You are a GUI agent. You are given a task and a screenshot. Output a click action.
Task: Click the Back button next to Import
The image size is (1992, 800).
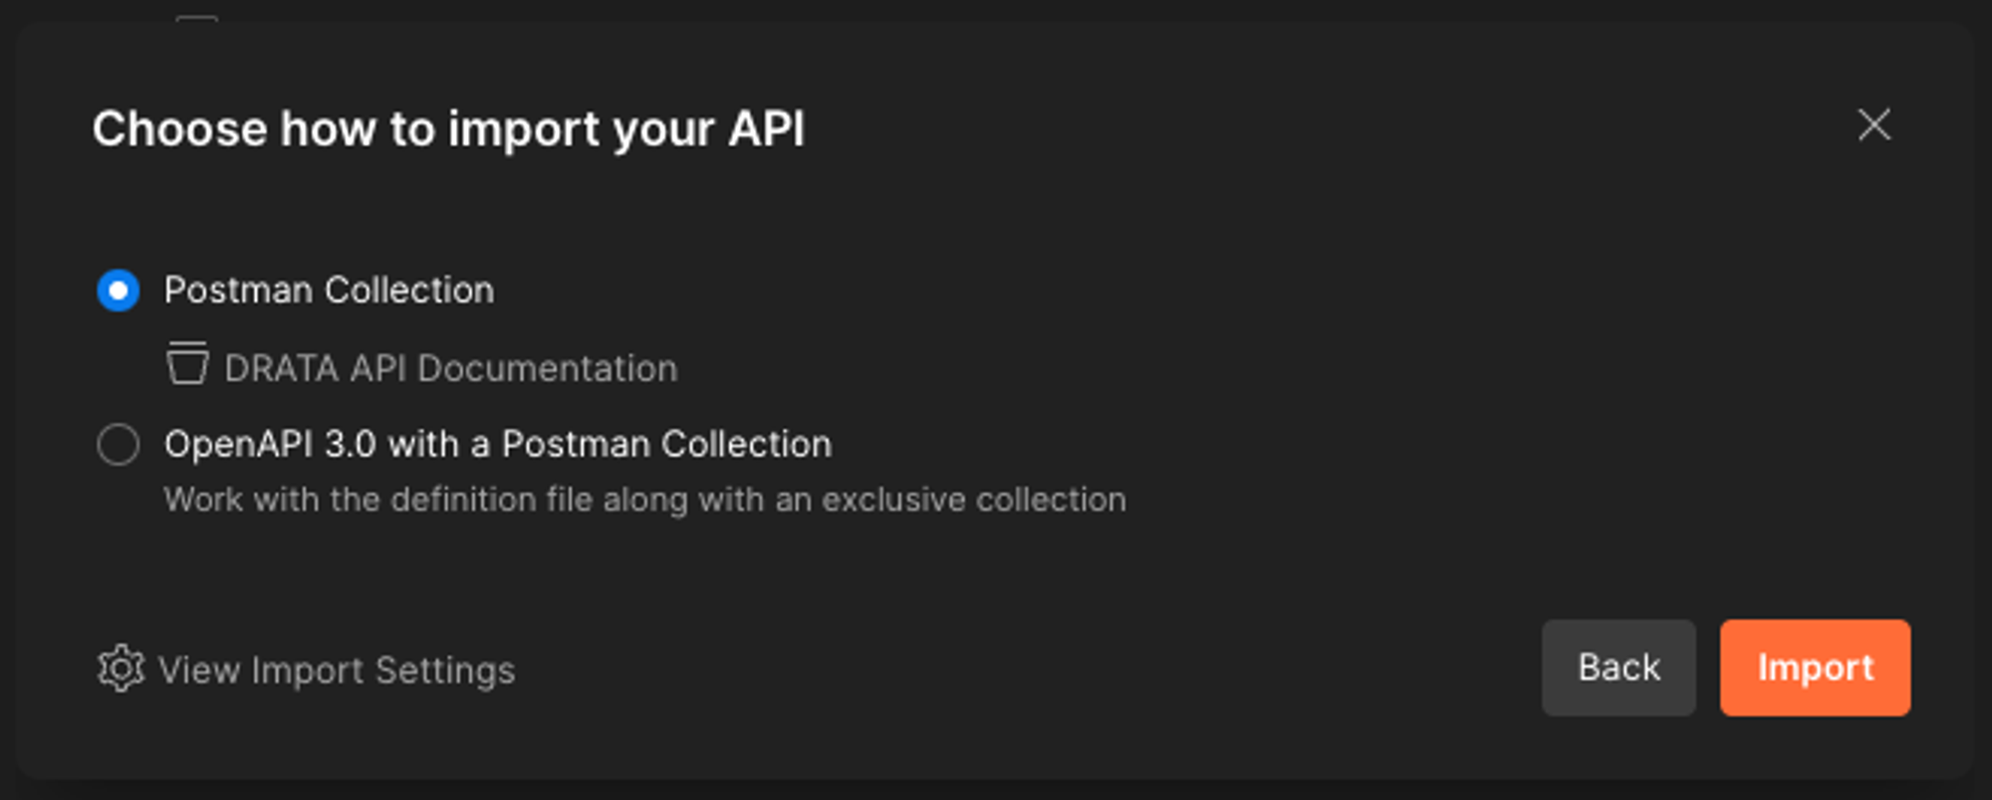[x=1618, y=667]
